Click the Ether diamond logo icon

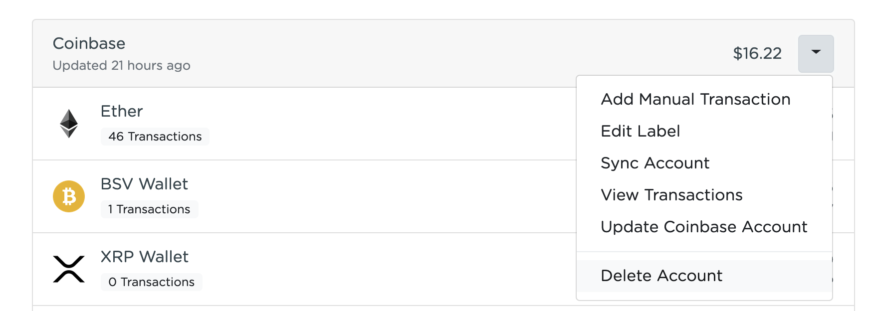tap(69, 124)
